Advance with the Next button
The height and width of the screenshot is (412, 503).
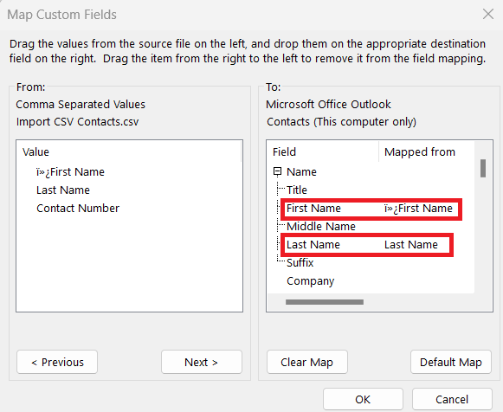[x=202, y=362]
